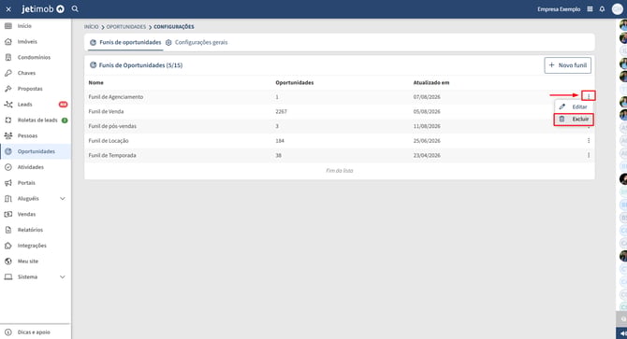Switch to Funis de oportunidades tab
This screenshot has width=627, height=339.
125,42
